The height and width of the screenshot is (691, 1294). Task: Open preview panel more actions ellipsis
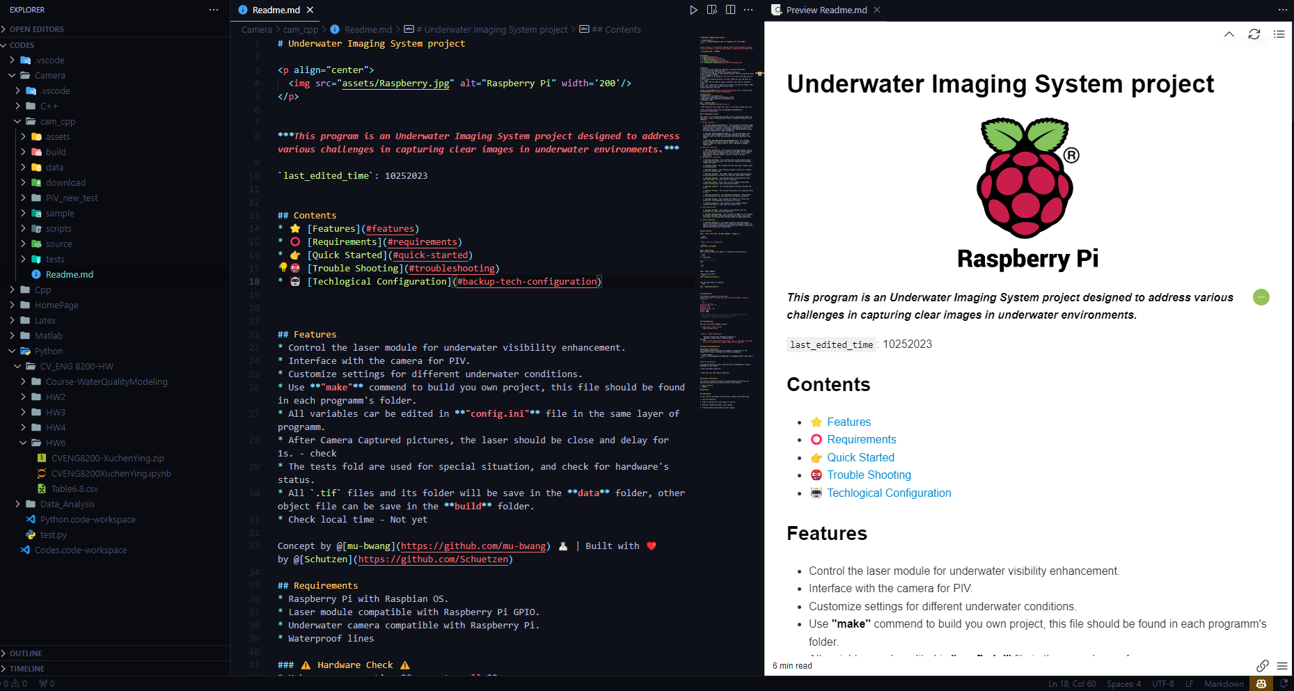pos(1282,10)
